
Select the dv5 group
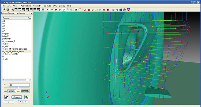coord(17,31)
